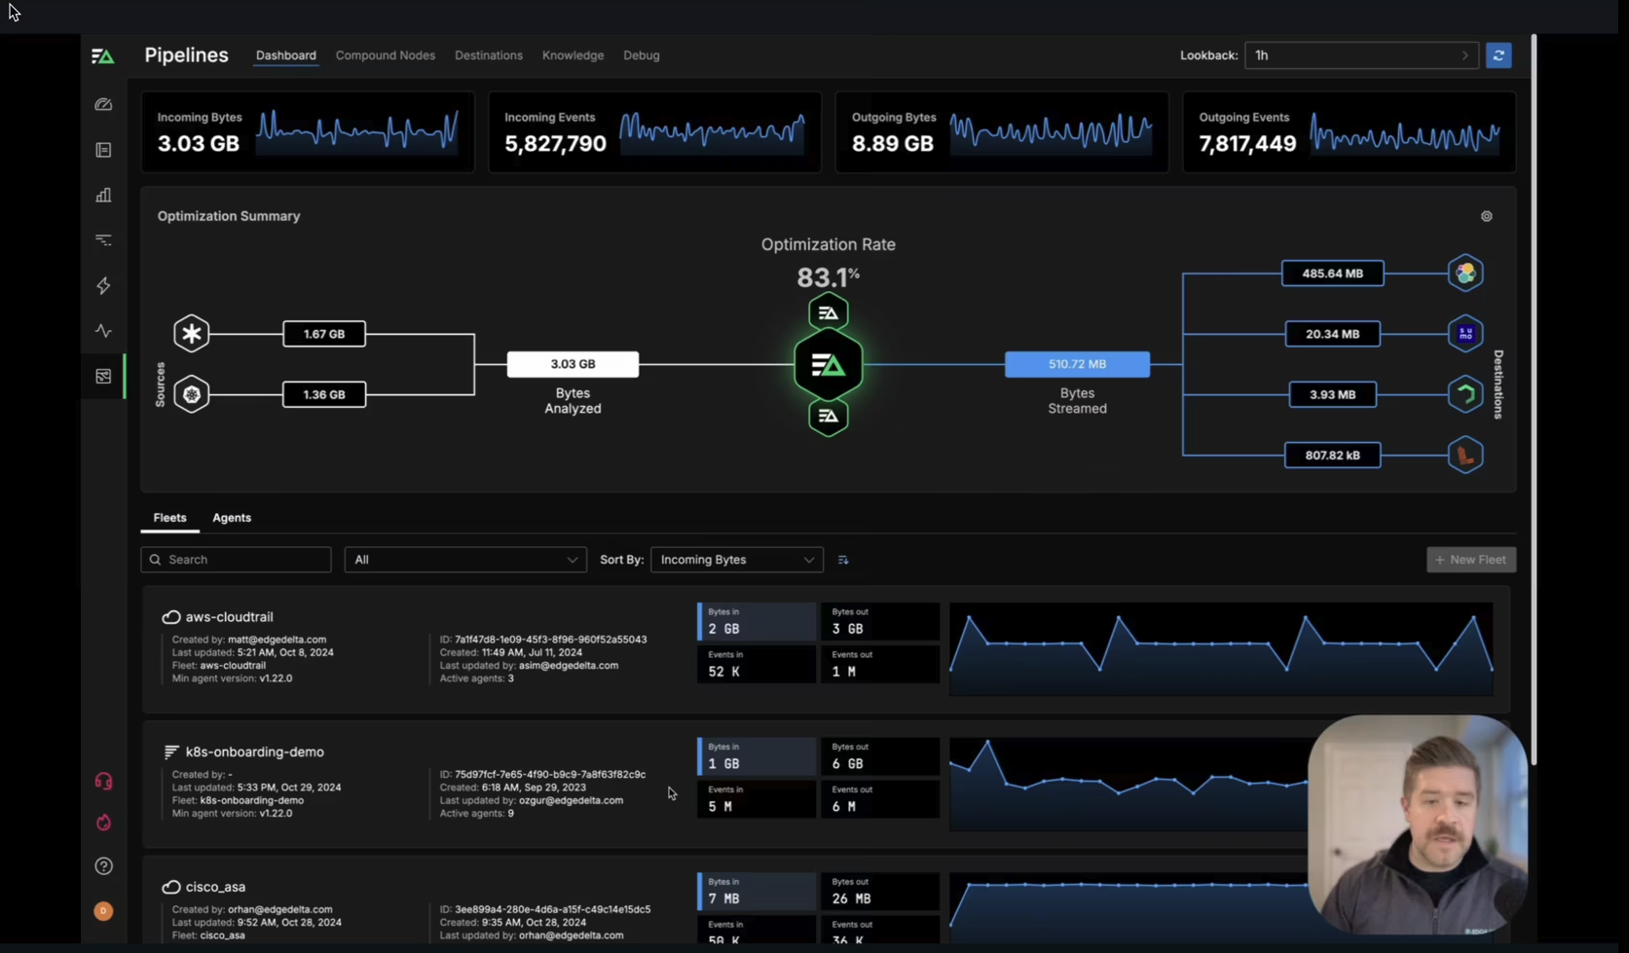
Task: Open the dashboard speedometer icon in sidebar
Action: [x=102, y=104]
